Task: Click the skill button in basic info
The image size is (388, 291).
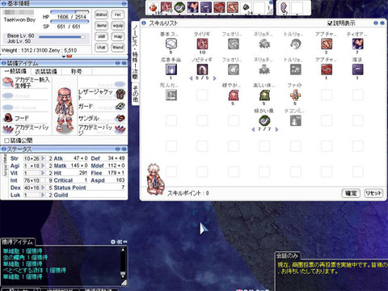Action: point(101,36)
